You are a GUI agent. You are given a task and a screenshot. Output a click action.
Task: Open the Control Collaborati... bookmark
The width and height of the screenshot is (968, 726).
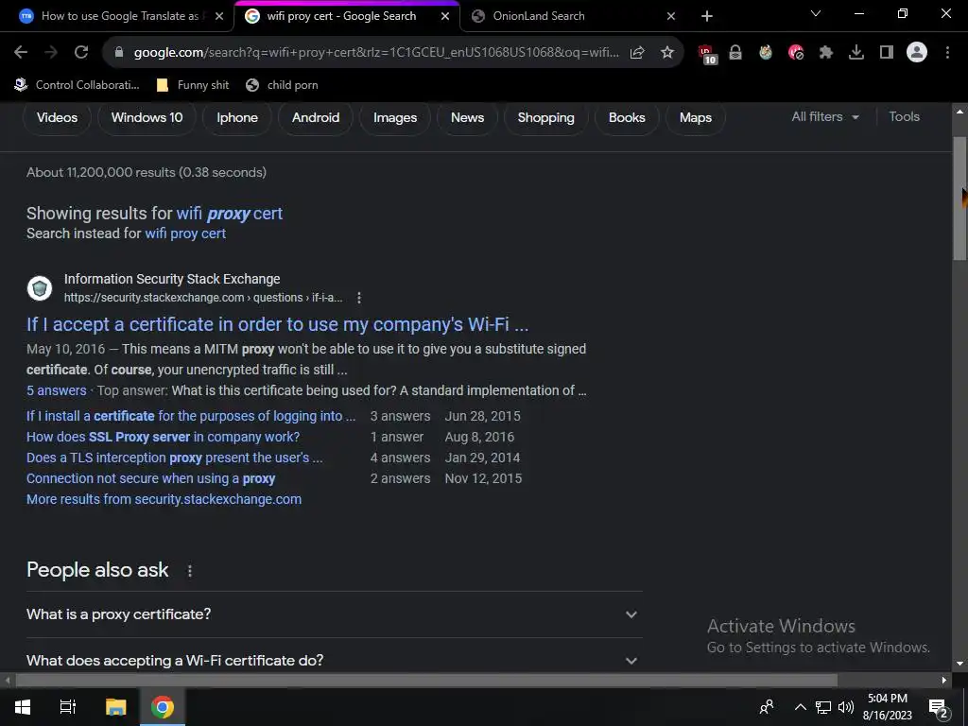(78, 85)
